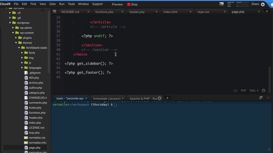The image size is (273, 153).
Task: Expand the languages folder
Action: tap(22, 68)
